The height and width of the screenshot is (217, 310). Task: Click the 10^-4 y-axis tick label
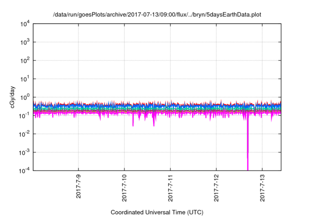(23, 170)
